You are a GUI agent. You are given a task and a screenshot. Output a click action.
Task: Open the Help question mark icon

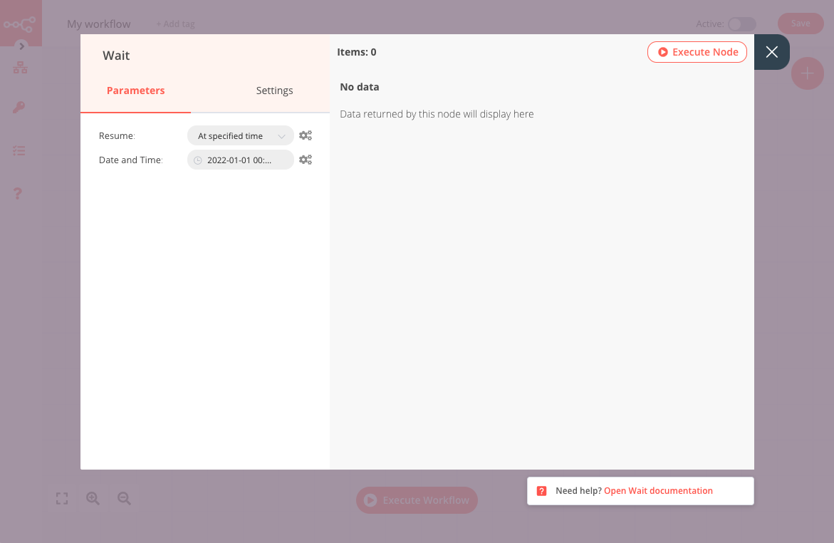(19, 194)
